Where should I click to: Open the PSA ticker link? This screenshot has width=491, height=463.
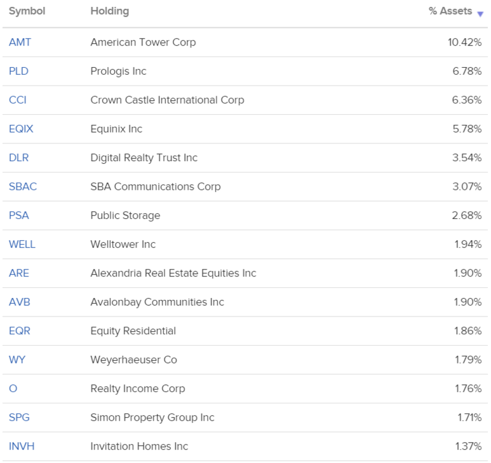pos(19,216)
